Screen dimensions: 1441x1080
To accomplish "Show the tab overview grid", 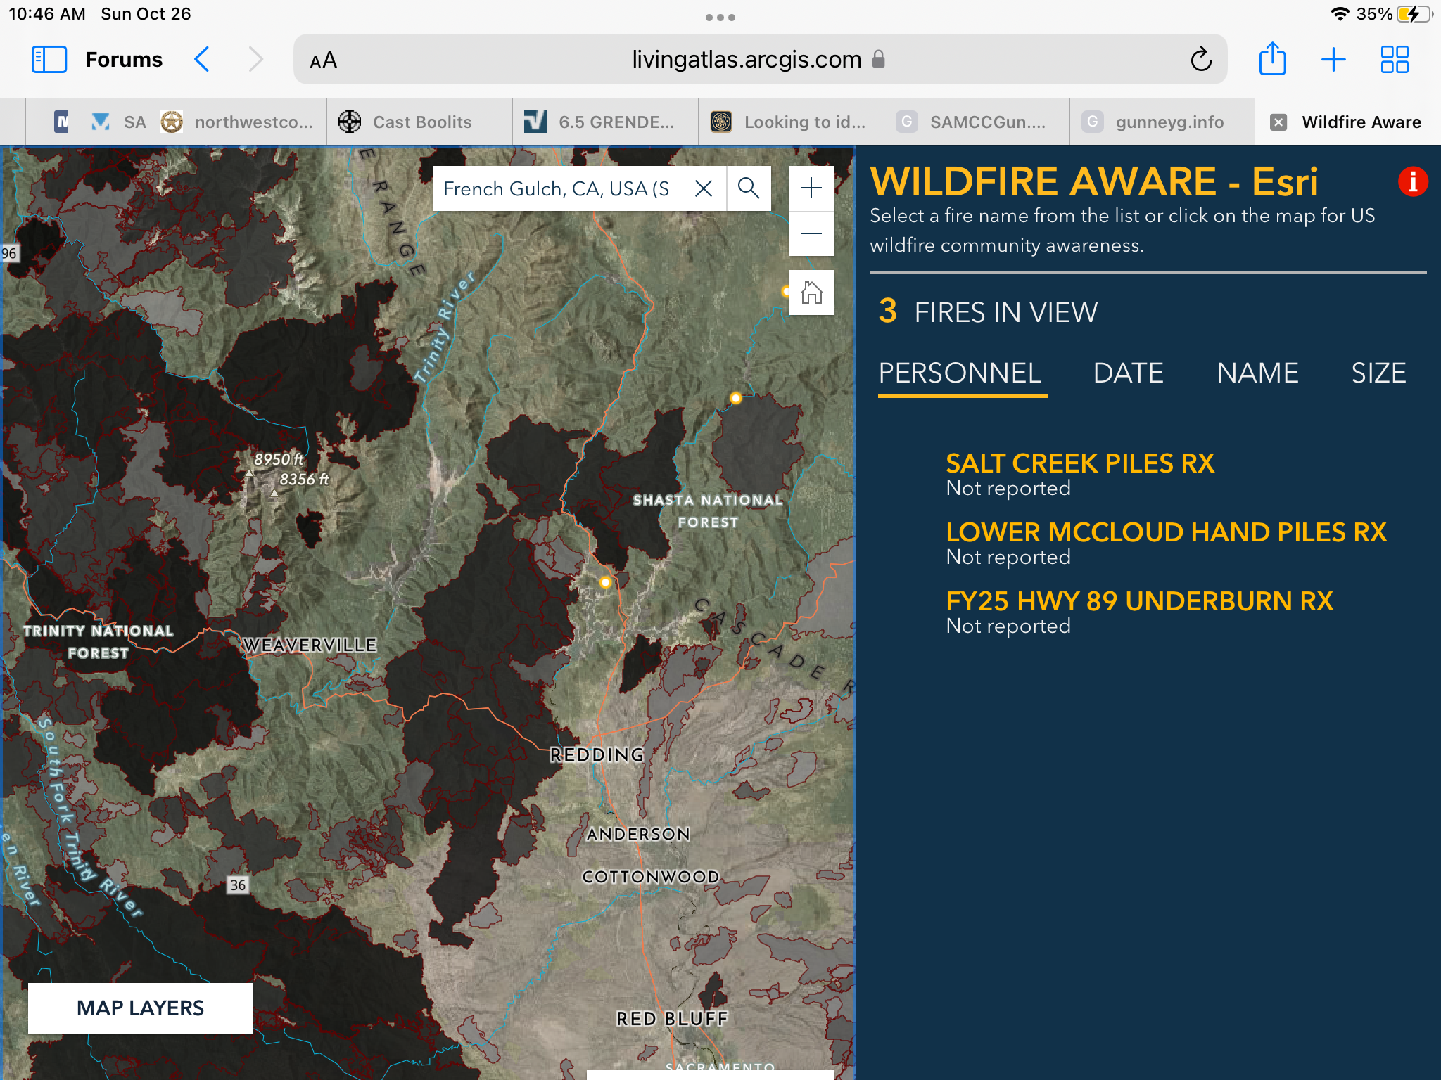I will 1394,60.
